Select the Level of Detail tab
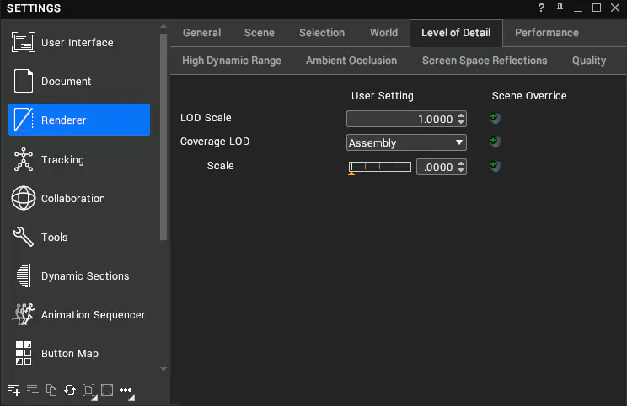 (x=456, y=33)
